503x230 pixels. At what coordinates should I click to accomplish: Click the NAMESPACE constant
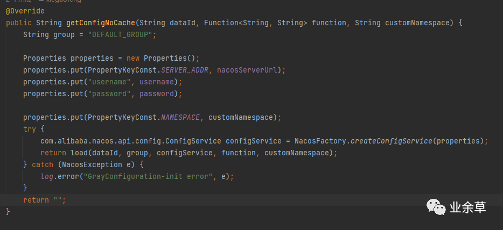click(180, 117)
